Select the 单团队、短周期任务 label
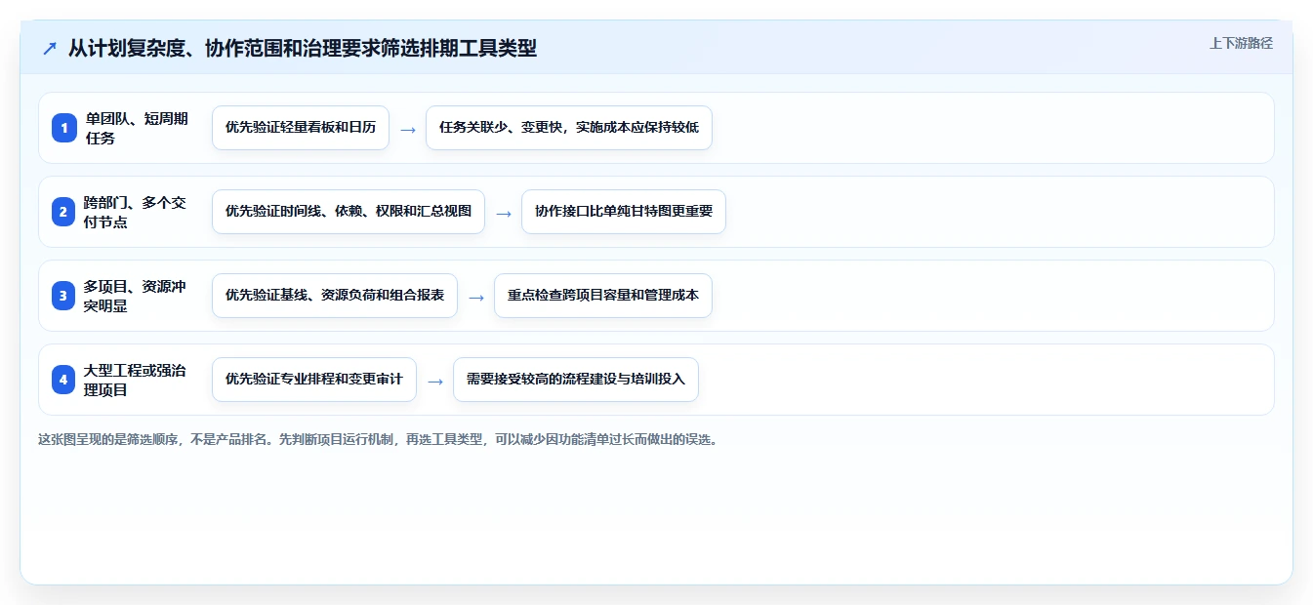Image resolution: width=1313 pixels, height=605 pixels. [137, 128]
